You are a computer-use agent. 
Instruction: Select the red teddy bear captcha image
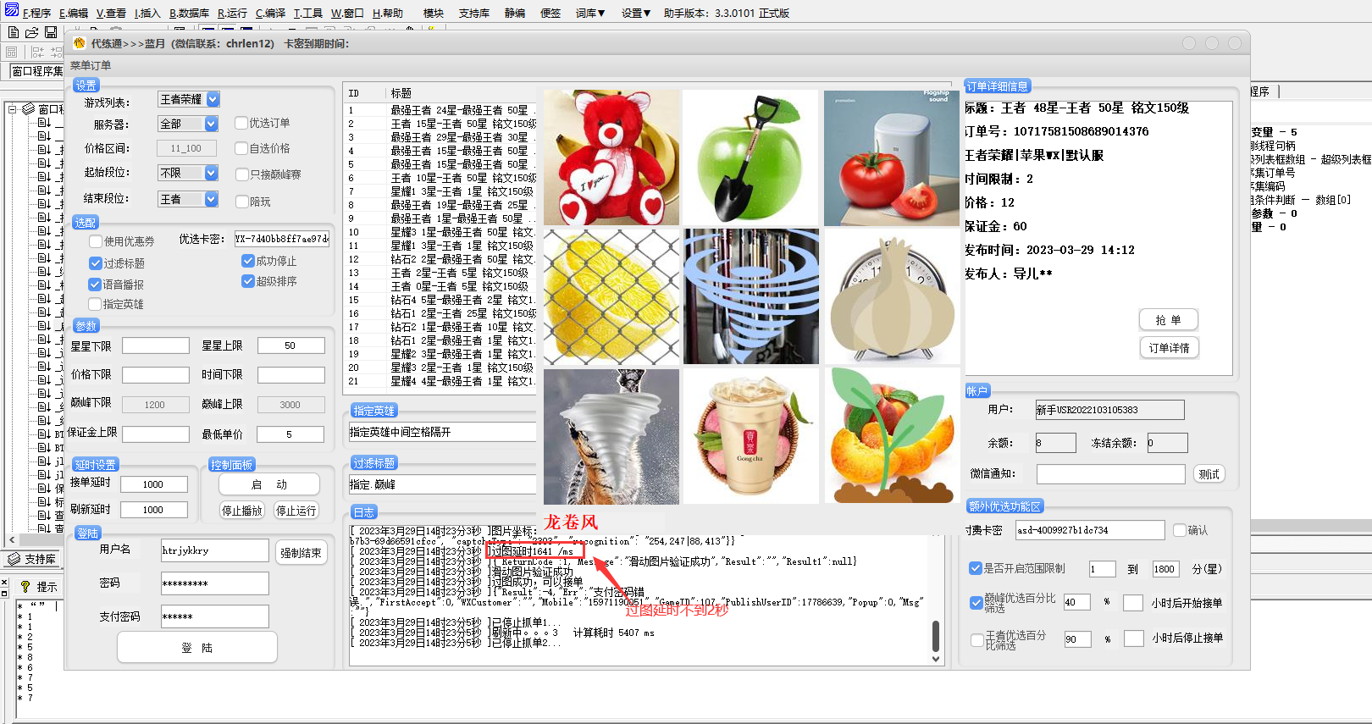pos(611,158)
